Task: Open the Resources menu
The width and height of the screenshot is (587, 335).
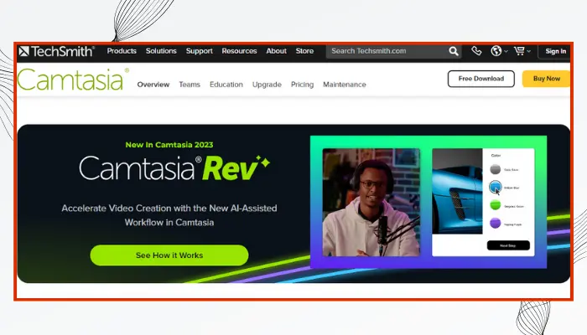Action: point(239,51)
